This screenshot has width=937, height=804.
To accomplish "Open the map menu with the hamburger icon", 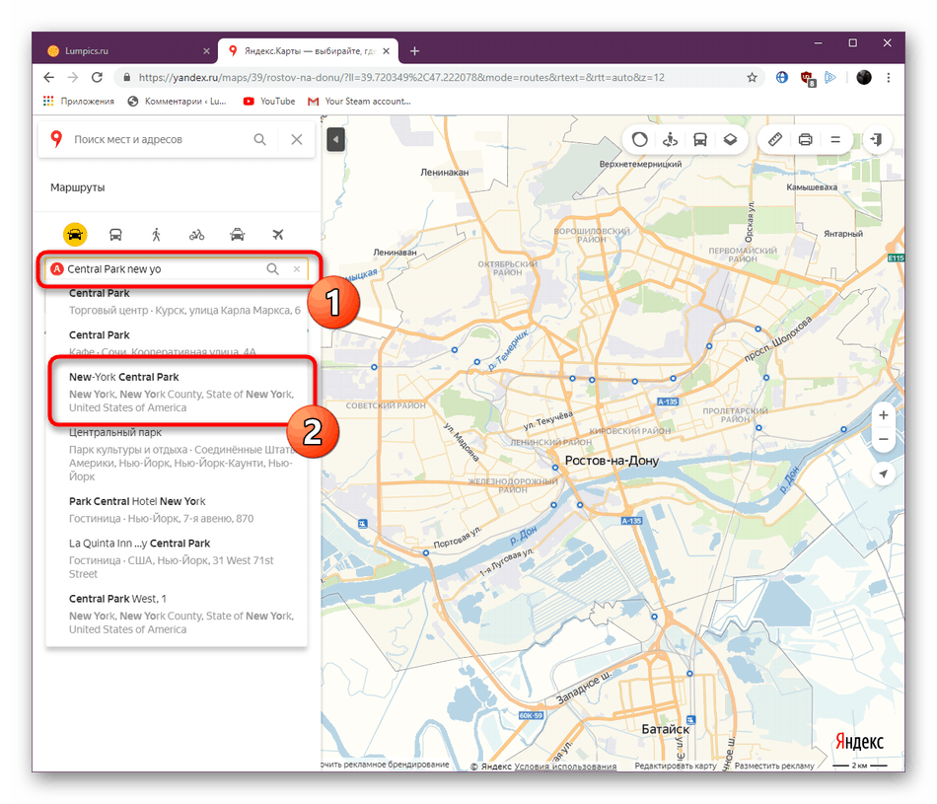I will [x=835, y=140].
